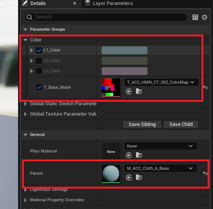Click the T_Base_Mask texture thumbnail
Image resolution: width=213 pixels, height=209 pixels.
[x=111, y=88]
